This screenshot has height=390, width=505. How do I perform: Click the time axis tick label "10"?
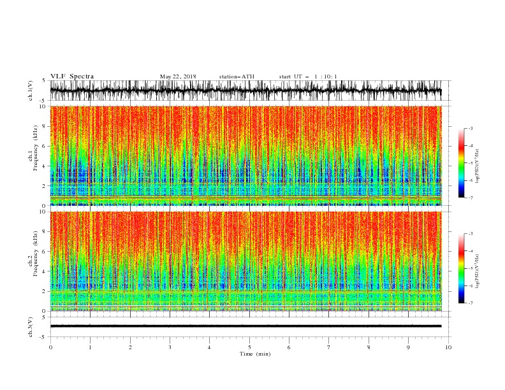[448, 347]
